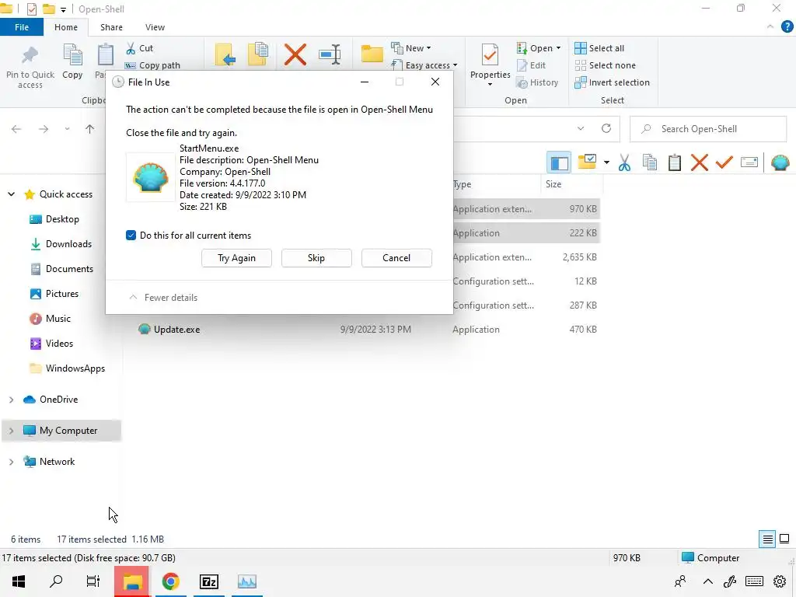Toggle the navigation pane toolbar icon

559,163
